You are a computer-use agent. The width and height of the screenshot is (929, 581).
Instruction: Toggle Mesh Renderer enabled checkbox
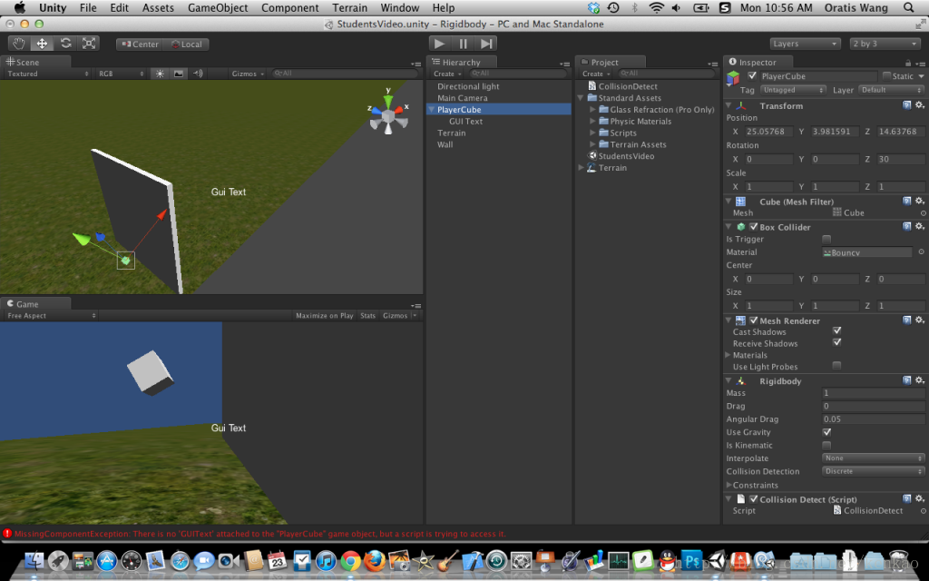(754, 320)
